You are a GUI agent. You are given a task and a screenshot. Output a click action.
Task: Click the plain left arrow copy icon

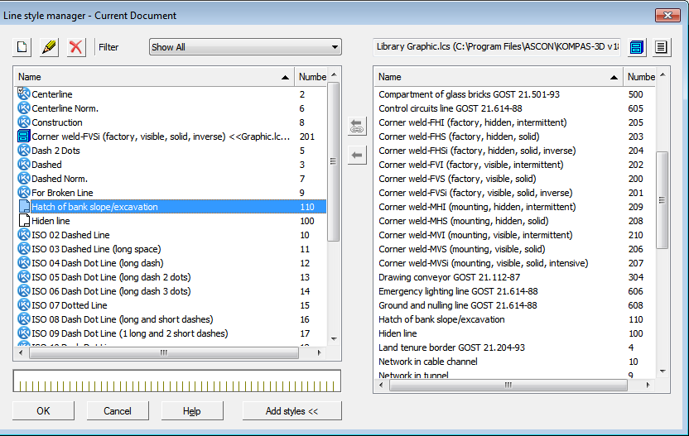[357, 155]
